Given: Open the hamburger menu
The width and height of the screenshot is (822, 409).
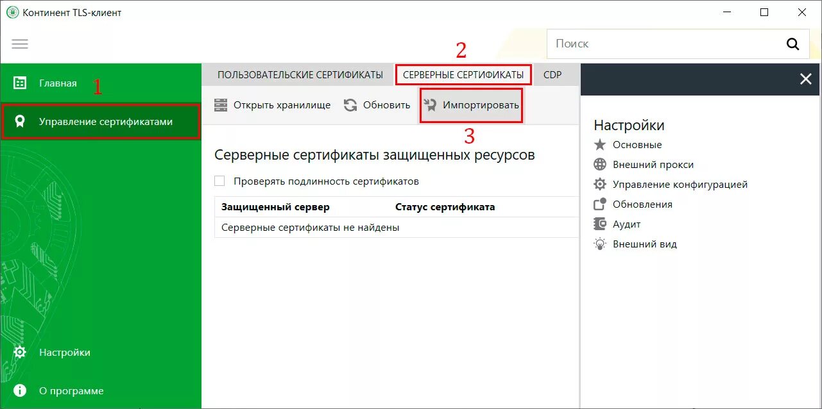Looking at the screenshot, I should pos(20,44).
